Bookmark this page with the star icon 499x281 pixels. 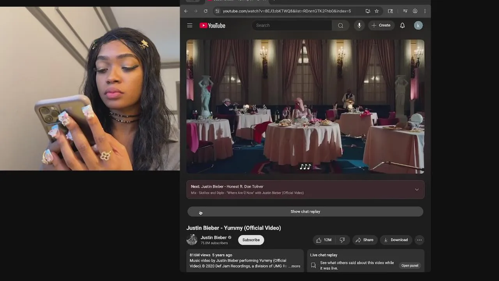377,11
